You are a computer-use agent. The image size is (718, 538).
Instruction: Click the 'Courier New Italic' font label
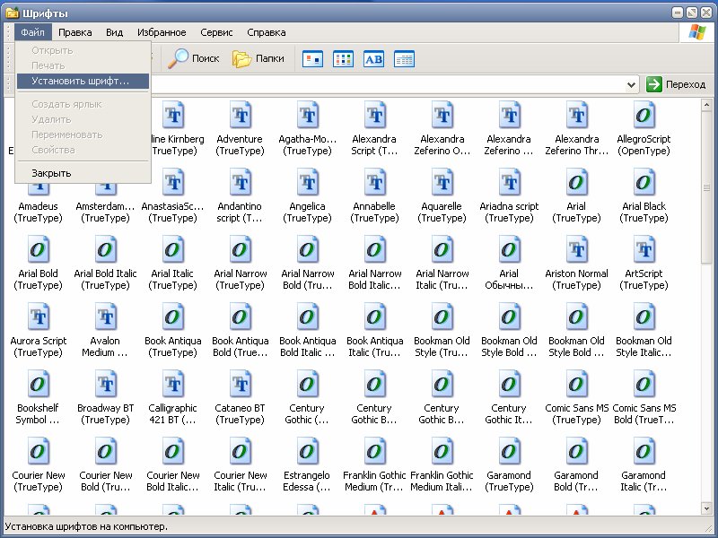pos(240,482)
